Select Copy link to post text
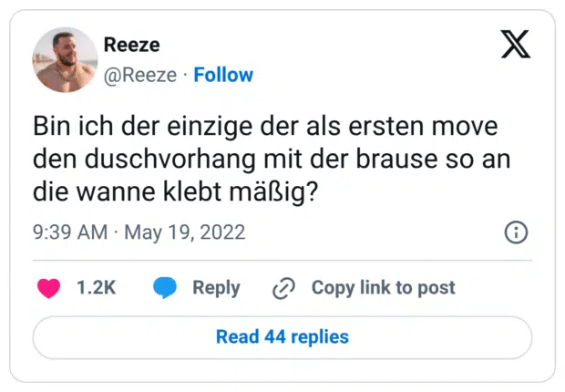565x392 pixels. [x=383, y=288]
